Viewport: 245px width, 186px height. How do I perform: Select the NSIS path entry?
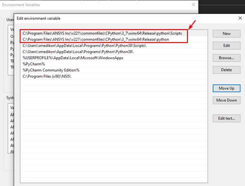pyautogui.click(x=114, y=76)
